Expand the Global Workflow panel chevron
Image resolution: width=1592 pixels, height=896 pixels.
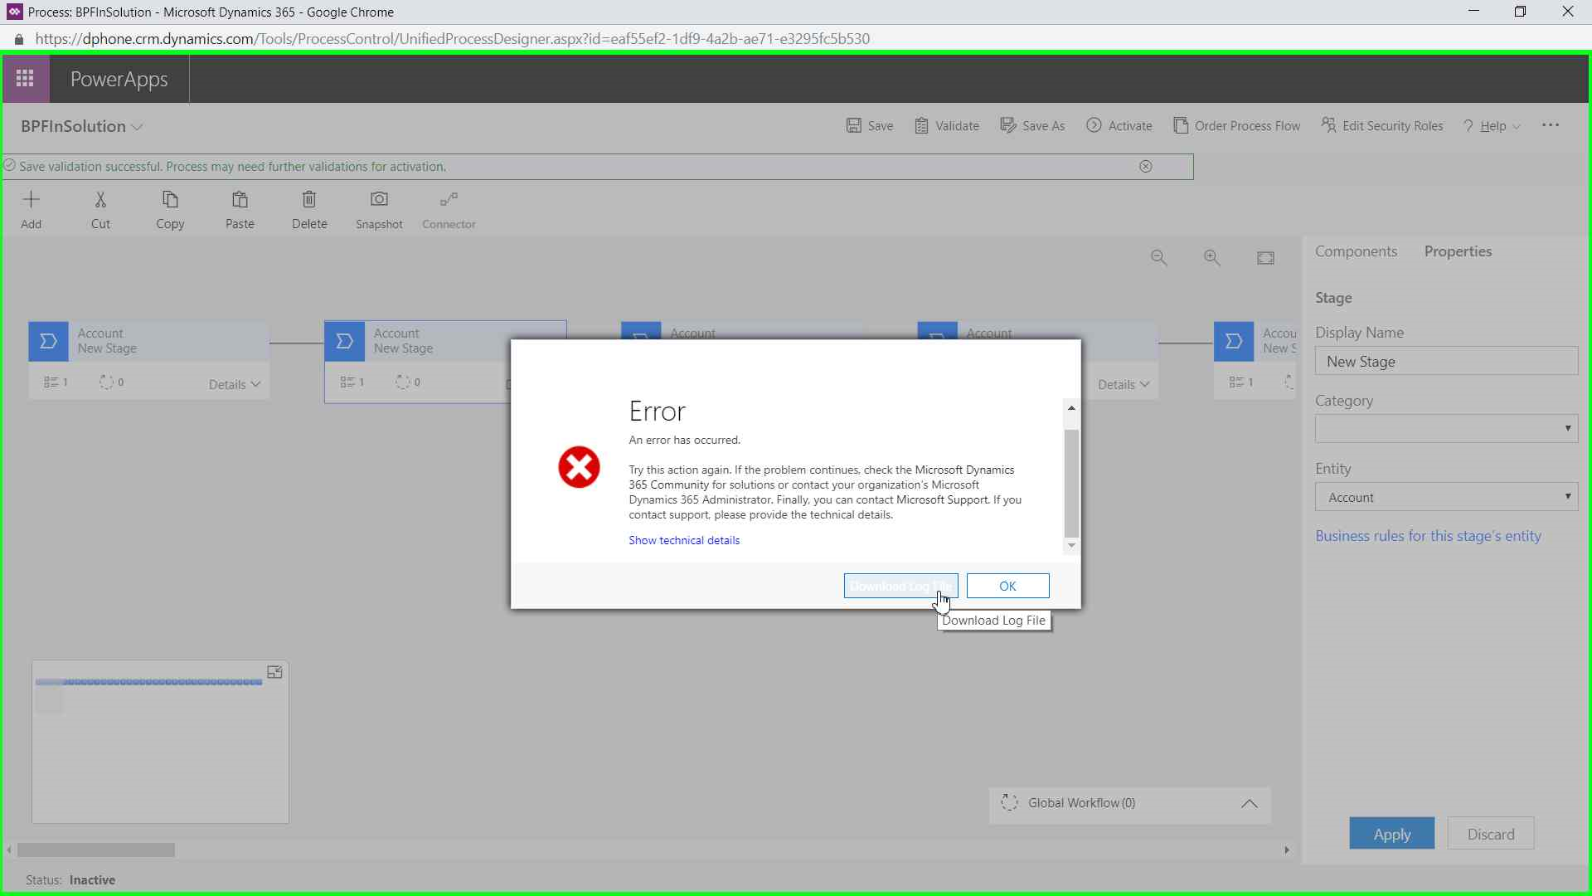tap(1249, 804)
